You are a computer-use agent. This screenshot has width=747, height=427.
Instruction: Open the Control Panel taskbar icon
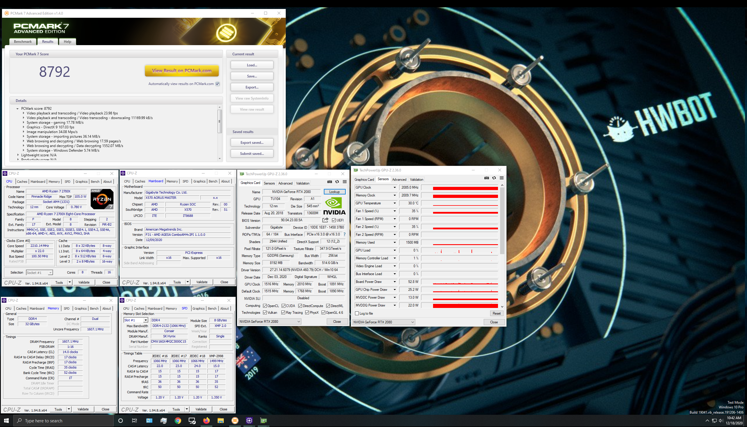coord(149,421)
